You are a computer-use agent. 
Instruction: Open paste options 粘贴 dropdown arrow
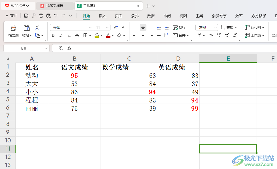(x=31, y=35)
